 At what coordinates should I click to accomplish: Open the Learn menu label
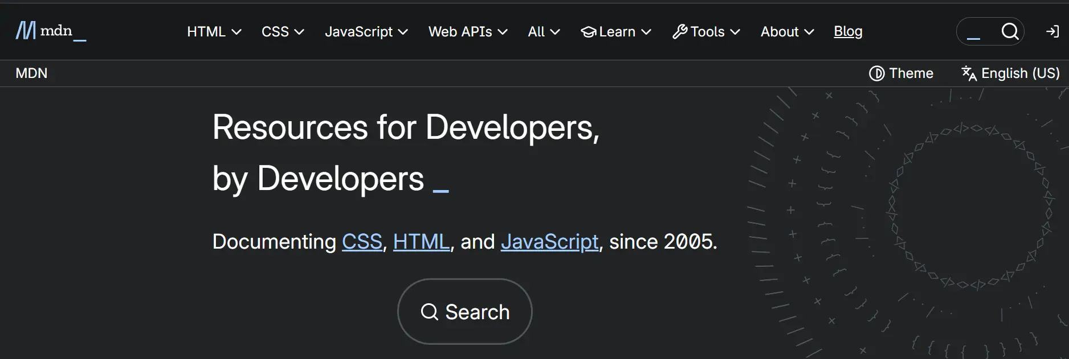[x=617, y=32]
